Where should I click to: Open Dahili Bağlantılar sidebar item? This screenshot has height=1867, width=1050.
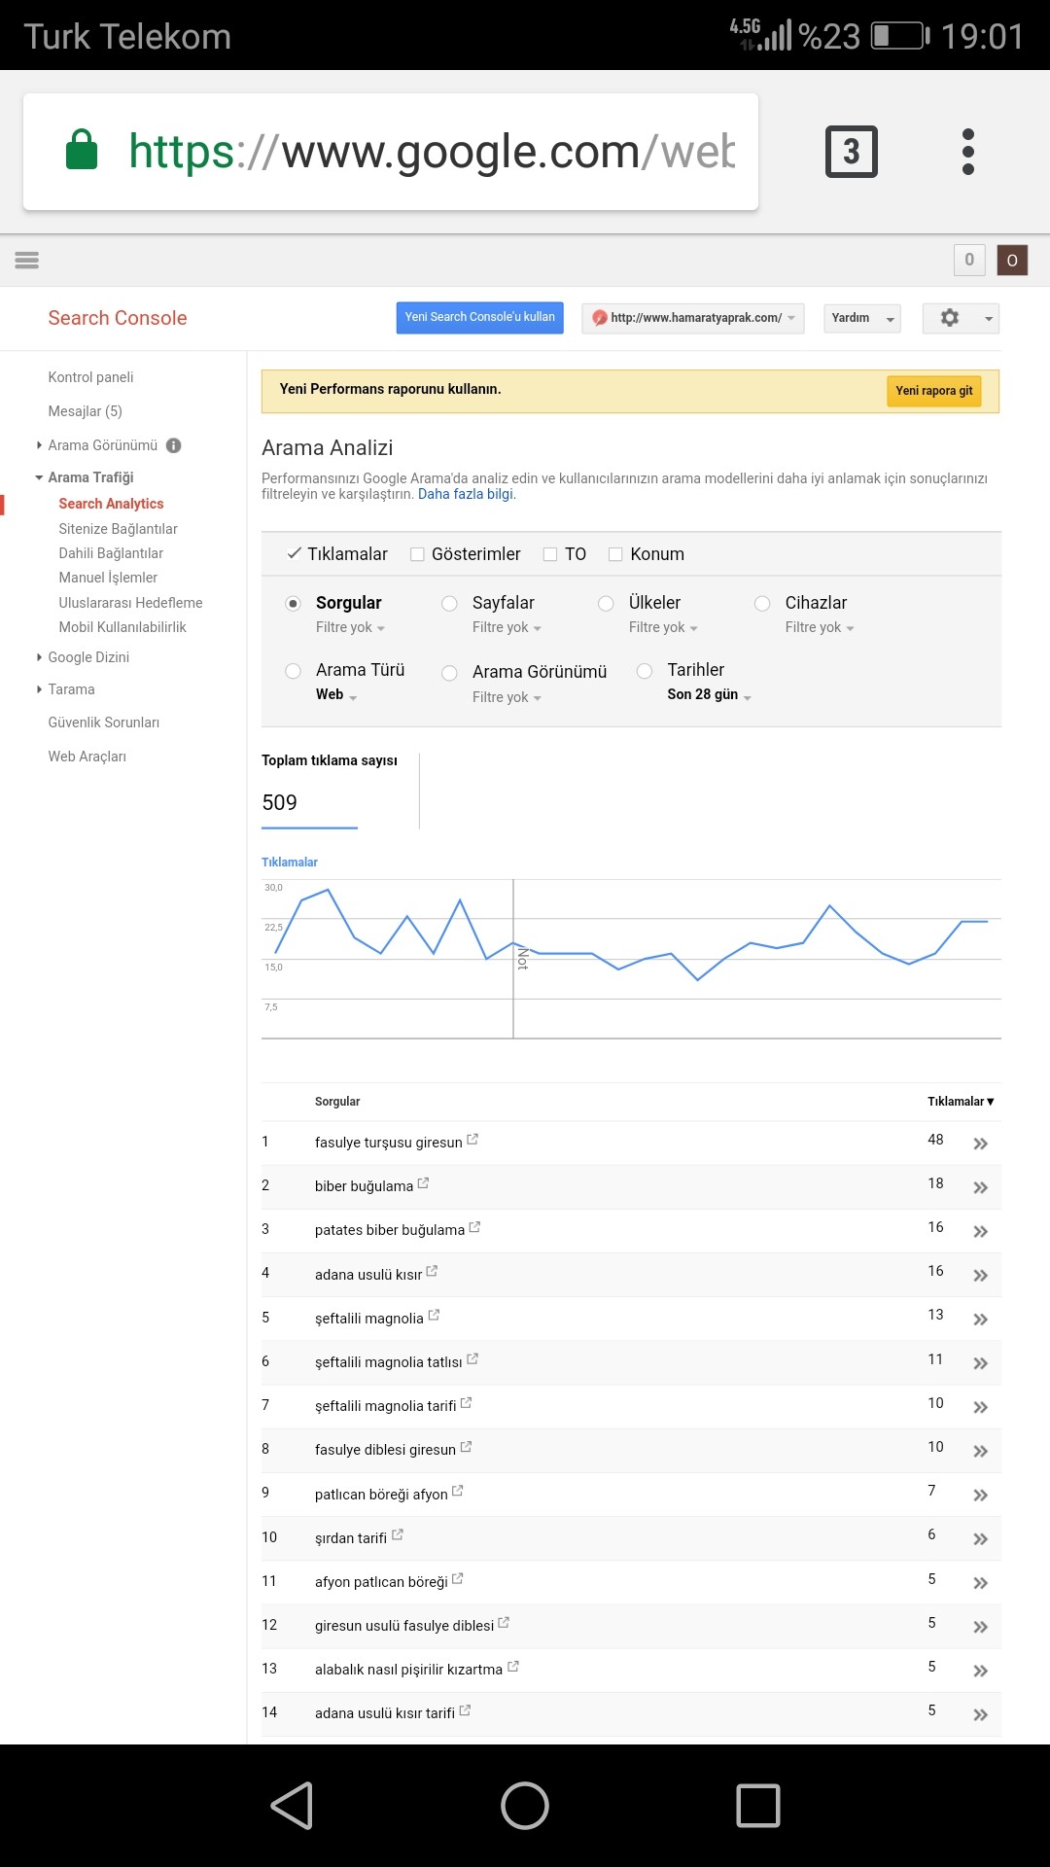[x=111, y=553]
